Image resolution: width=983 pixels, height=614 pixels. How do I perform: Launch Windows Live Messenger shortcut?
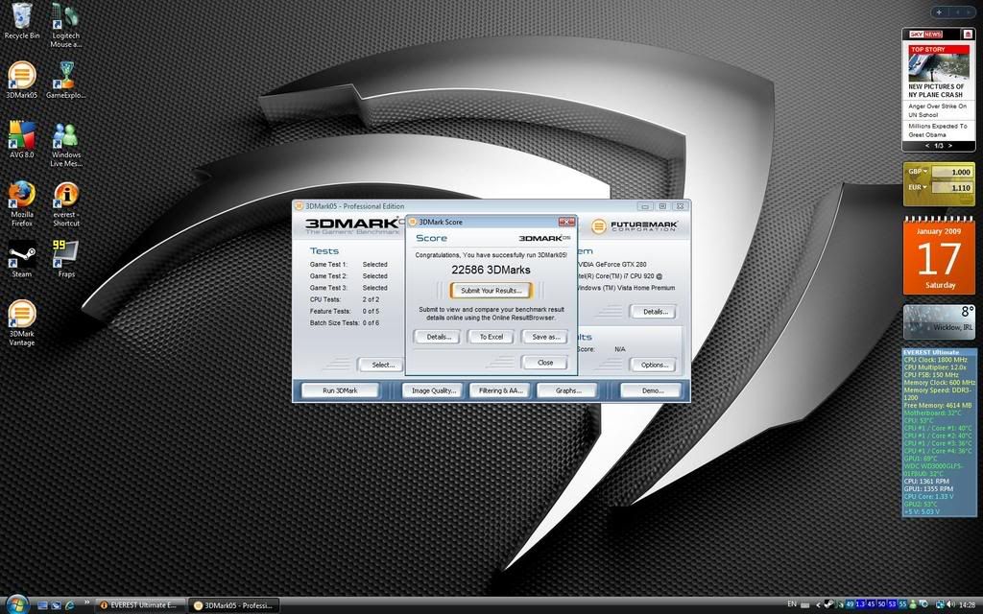(x=66, y=144)
